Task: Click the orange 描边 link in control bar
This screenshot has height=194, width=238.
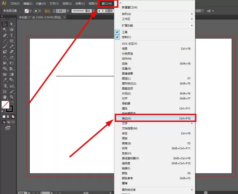Action: pos(47,11)
